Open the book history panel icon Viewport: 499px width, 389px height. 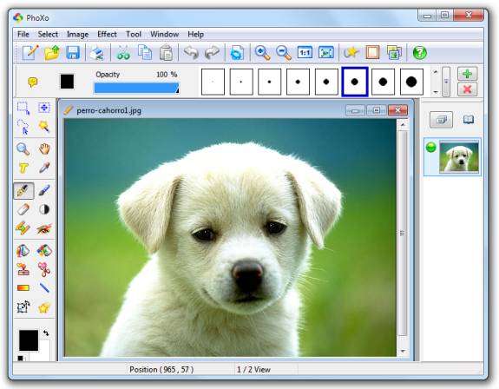pyautogui.click(x=468, y=120)
